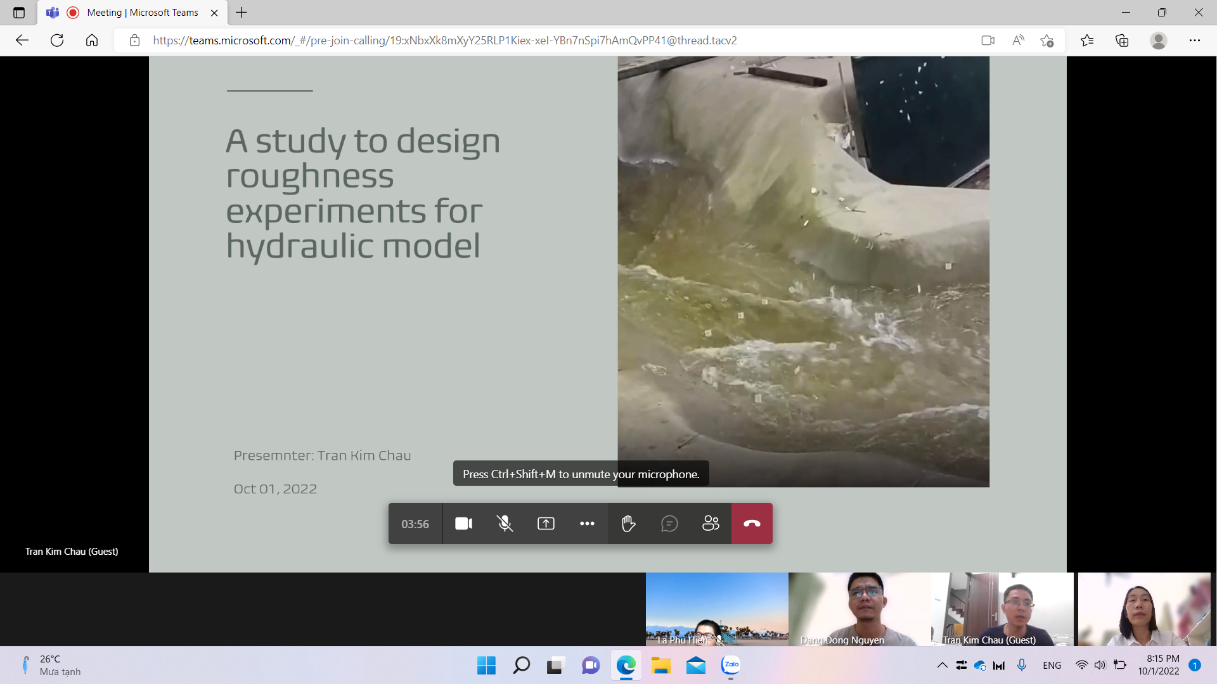Refresh the Teams page
Screen dimensions: 1217x684
(x=57, y=41)
